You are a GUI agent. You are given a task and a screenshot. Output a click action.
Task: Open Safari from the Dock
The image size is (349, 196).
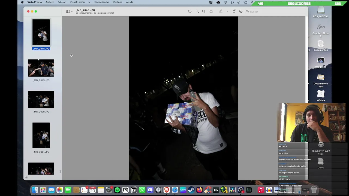pos(175,190)
